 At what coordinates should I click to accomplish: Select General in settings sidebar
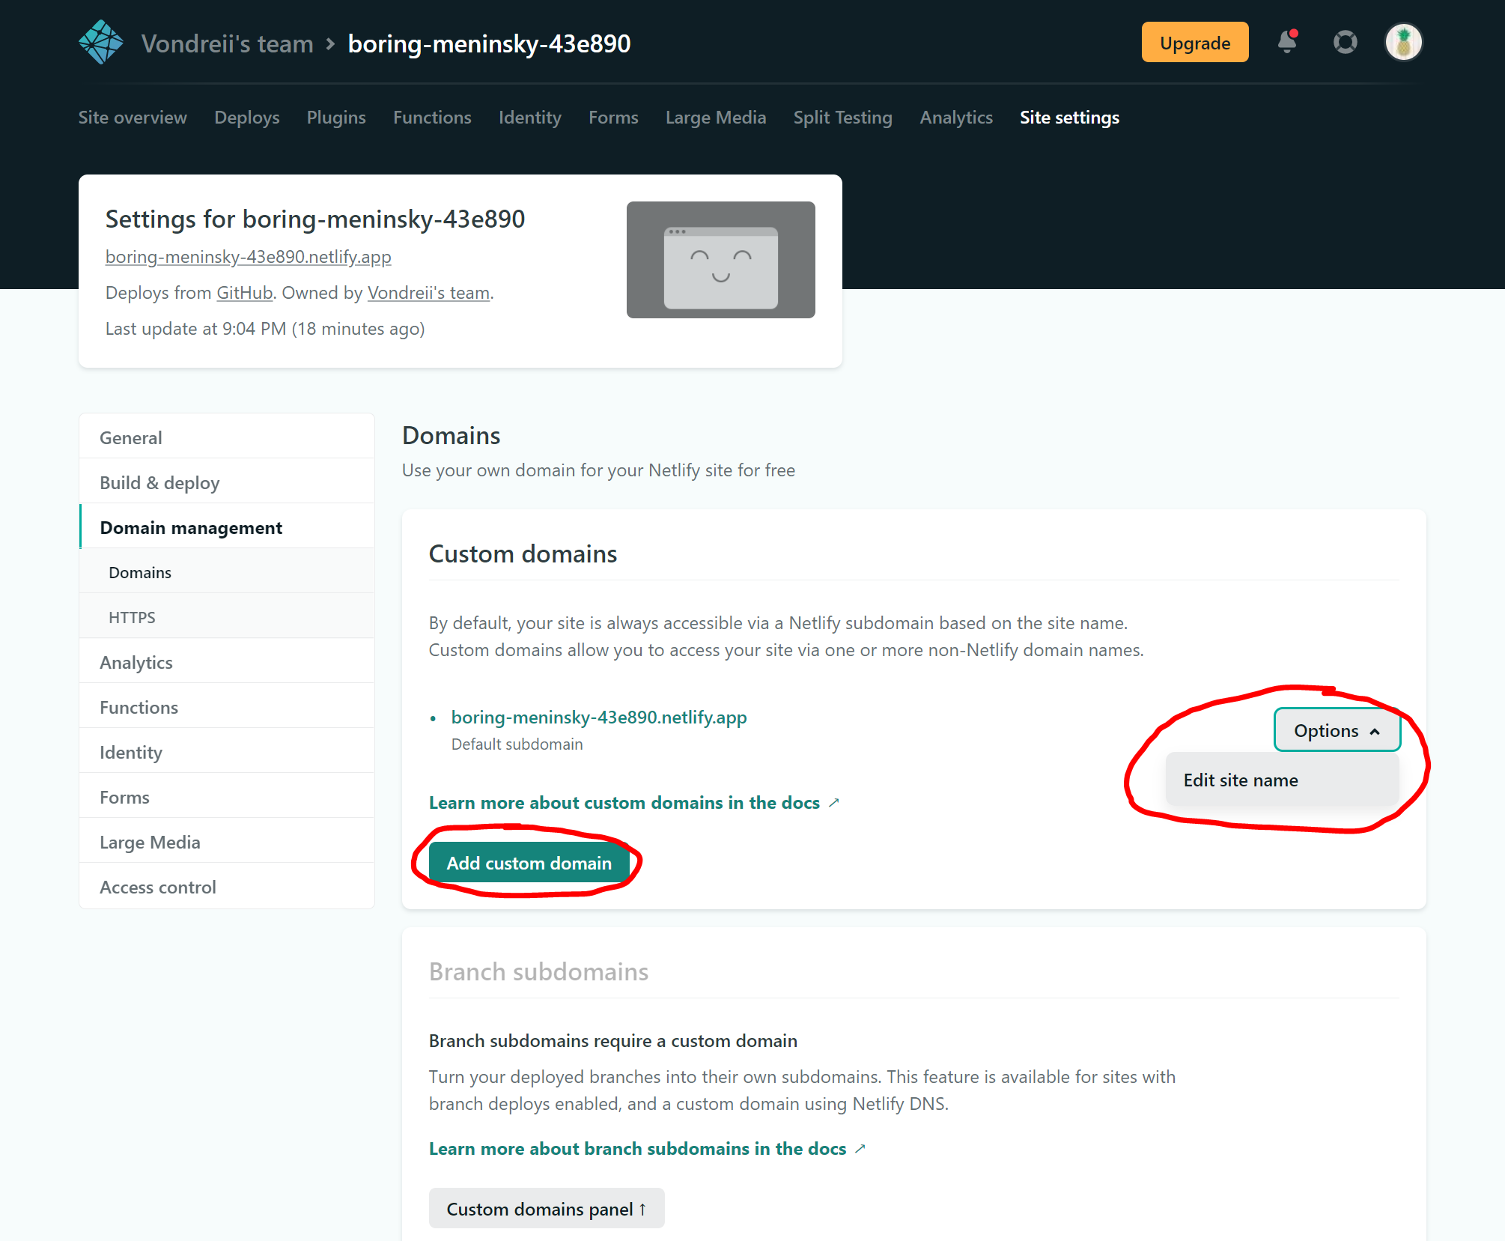click(227, 437)
